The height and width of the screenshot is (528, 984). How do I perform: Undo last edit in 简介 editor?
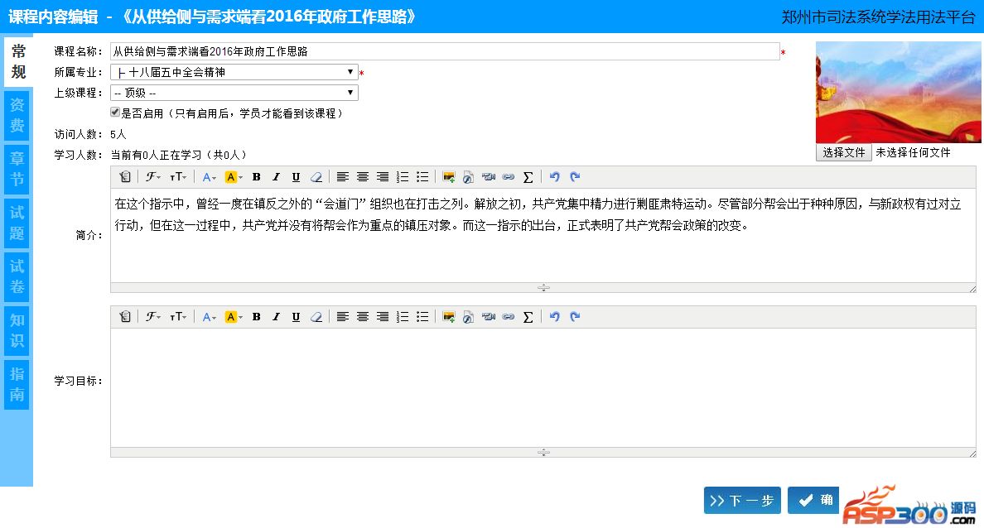click(x=555, y=177)
